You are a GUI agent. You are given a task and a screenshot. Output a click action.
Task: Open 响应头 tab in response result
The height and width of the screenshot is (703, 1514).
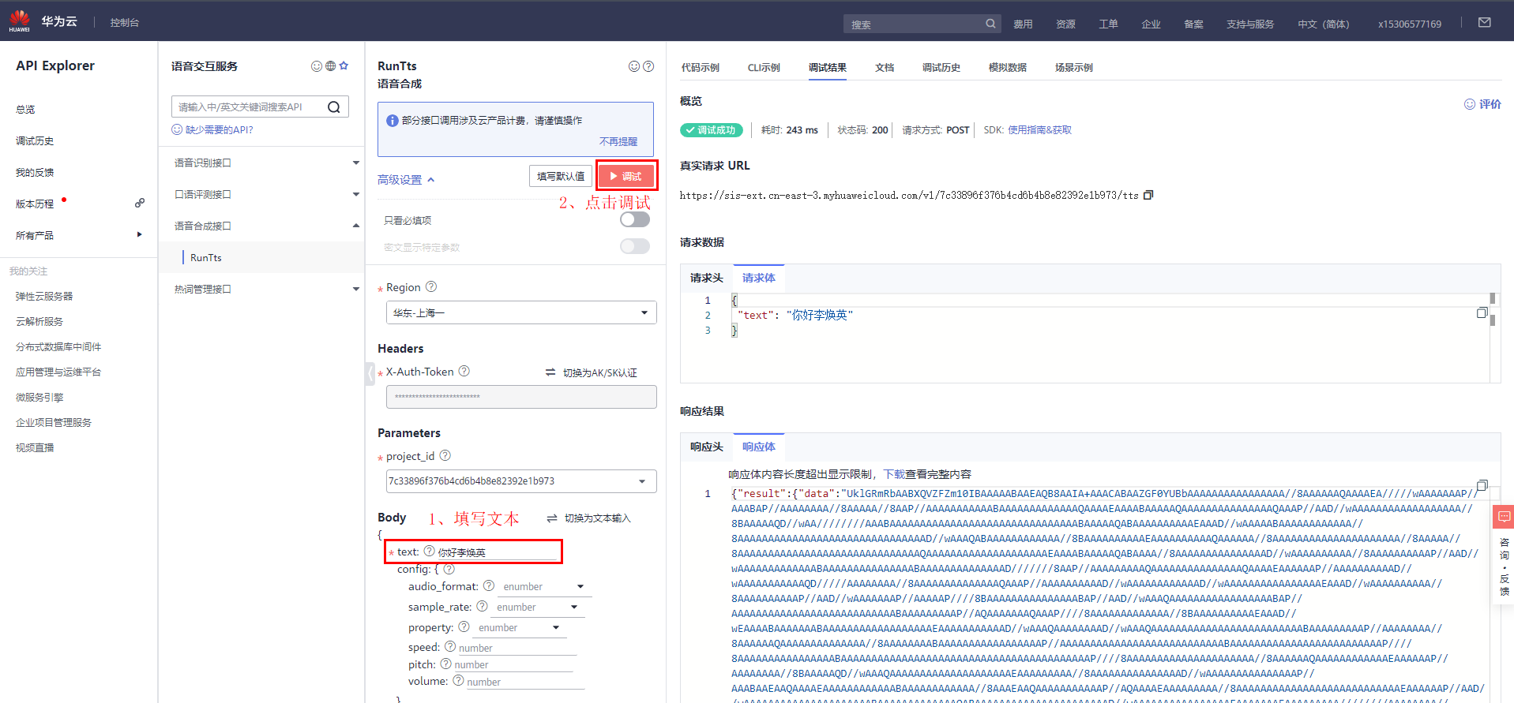[707, 447]
